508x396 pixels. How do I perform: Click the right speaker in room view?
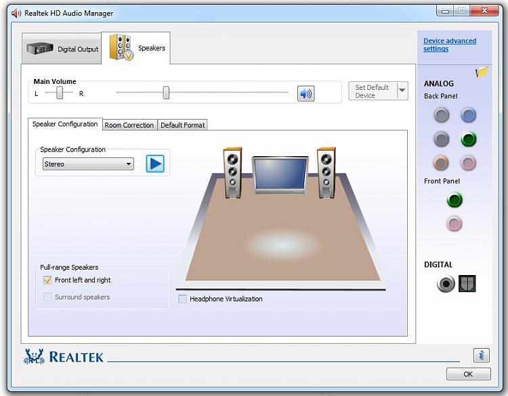(x=326, y=172)
